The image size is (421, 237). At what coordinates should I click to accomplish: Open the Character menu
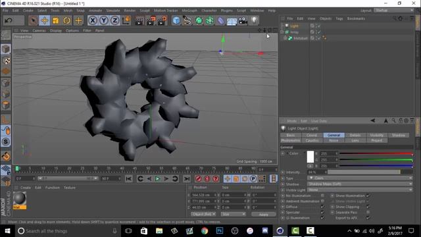tap(209, 11)
